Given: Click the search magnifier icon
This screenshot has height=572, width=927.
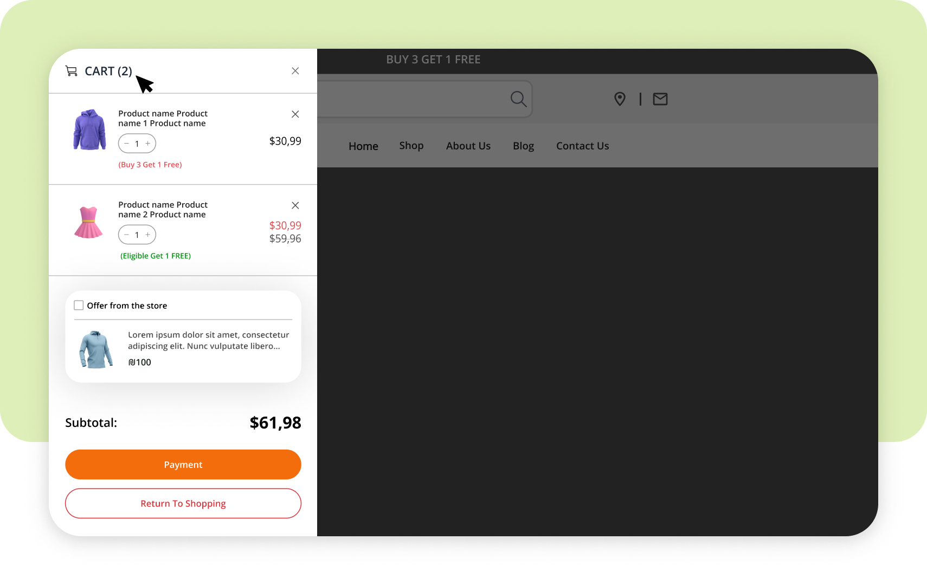Looking at the screenshot, I should click(518, 99).
